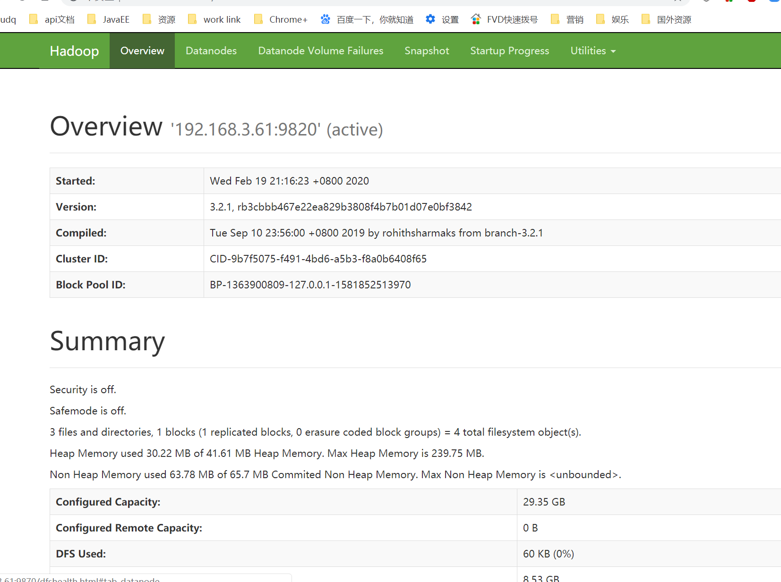Expand the Utilities dropdown menu
This screenshot has width=781, height=582.
593,51
